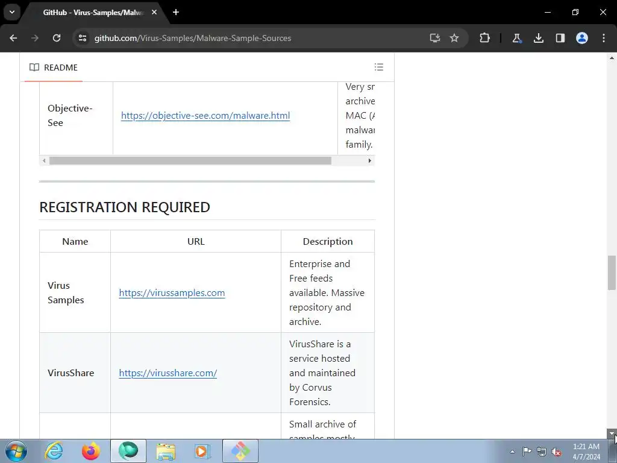Open Chrome Labs flask icon
The image size is (617, 463).
coord(516,38)
